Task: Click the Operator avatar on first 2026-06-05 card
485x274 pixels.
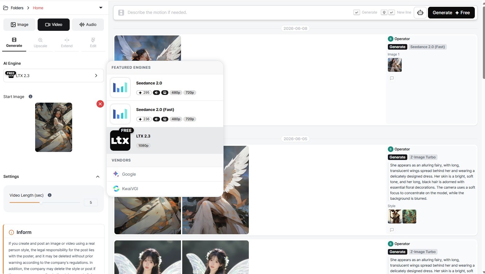Action: point(390,149)
